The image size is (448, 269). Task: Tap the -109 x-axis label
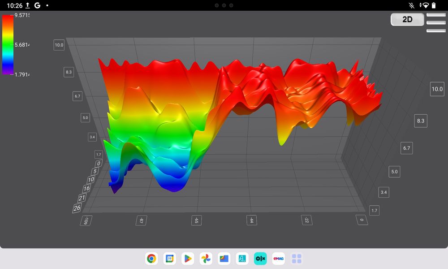point(86,221)
